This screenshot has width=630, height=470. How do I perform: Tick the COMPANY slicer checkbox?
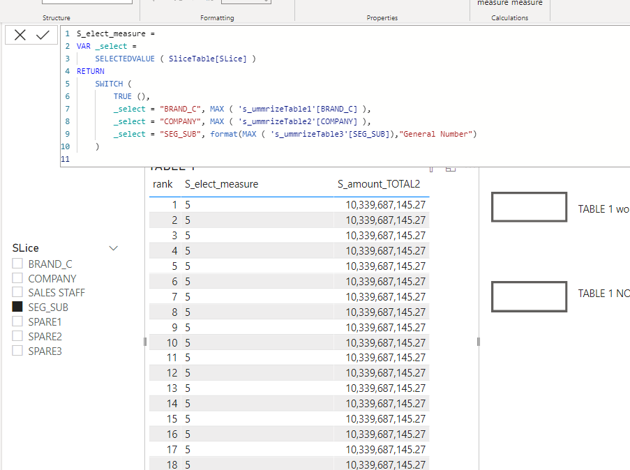pos(17,278)
